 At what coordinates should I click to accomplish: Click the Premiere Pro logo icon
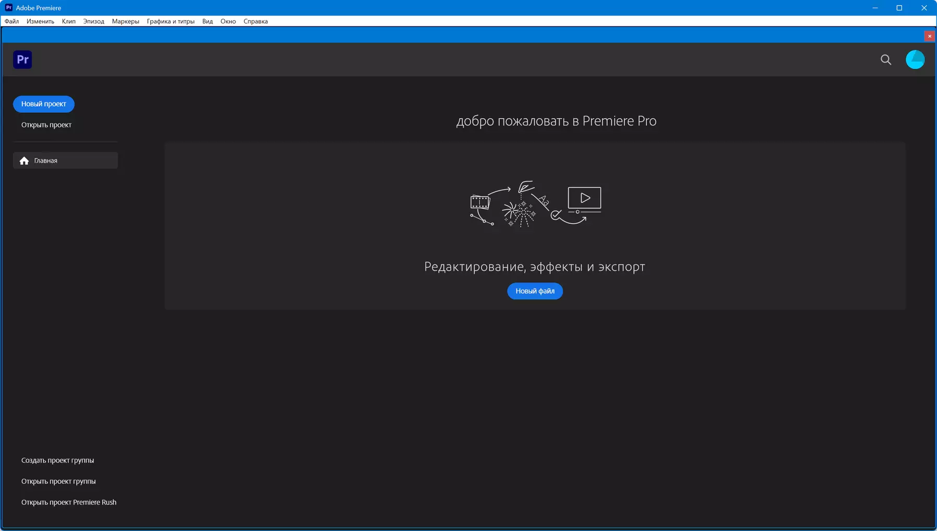point(22,59)
